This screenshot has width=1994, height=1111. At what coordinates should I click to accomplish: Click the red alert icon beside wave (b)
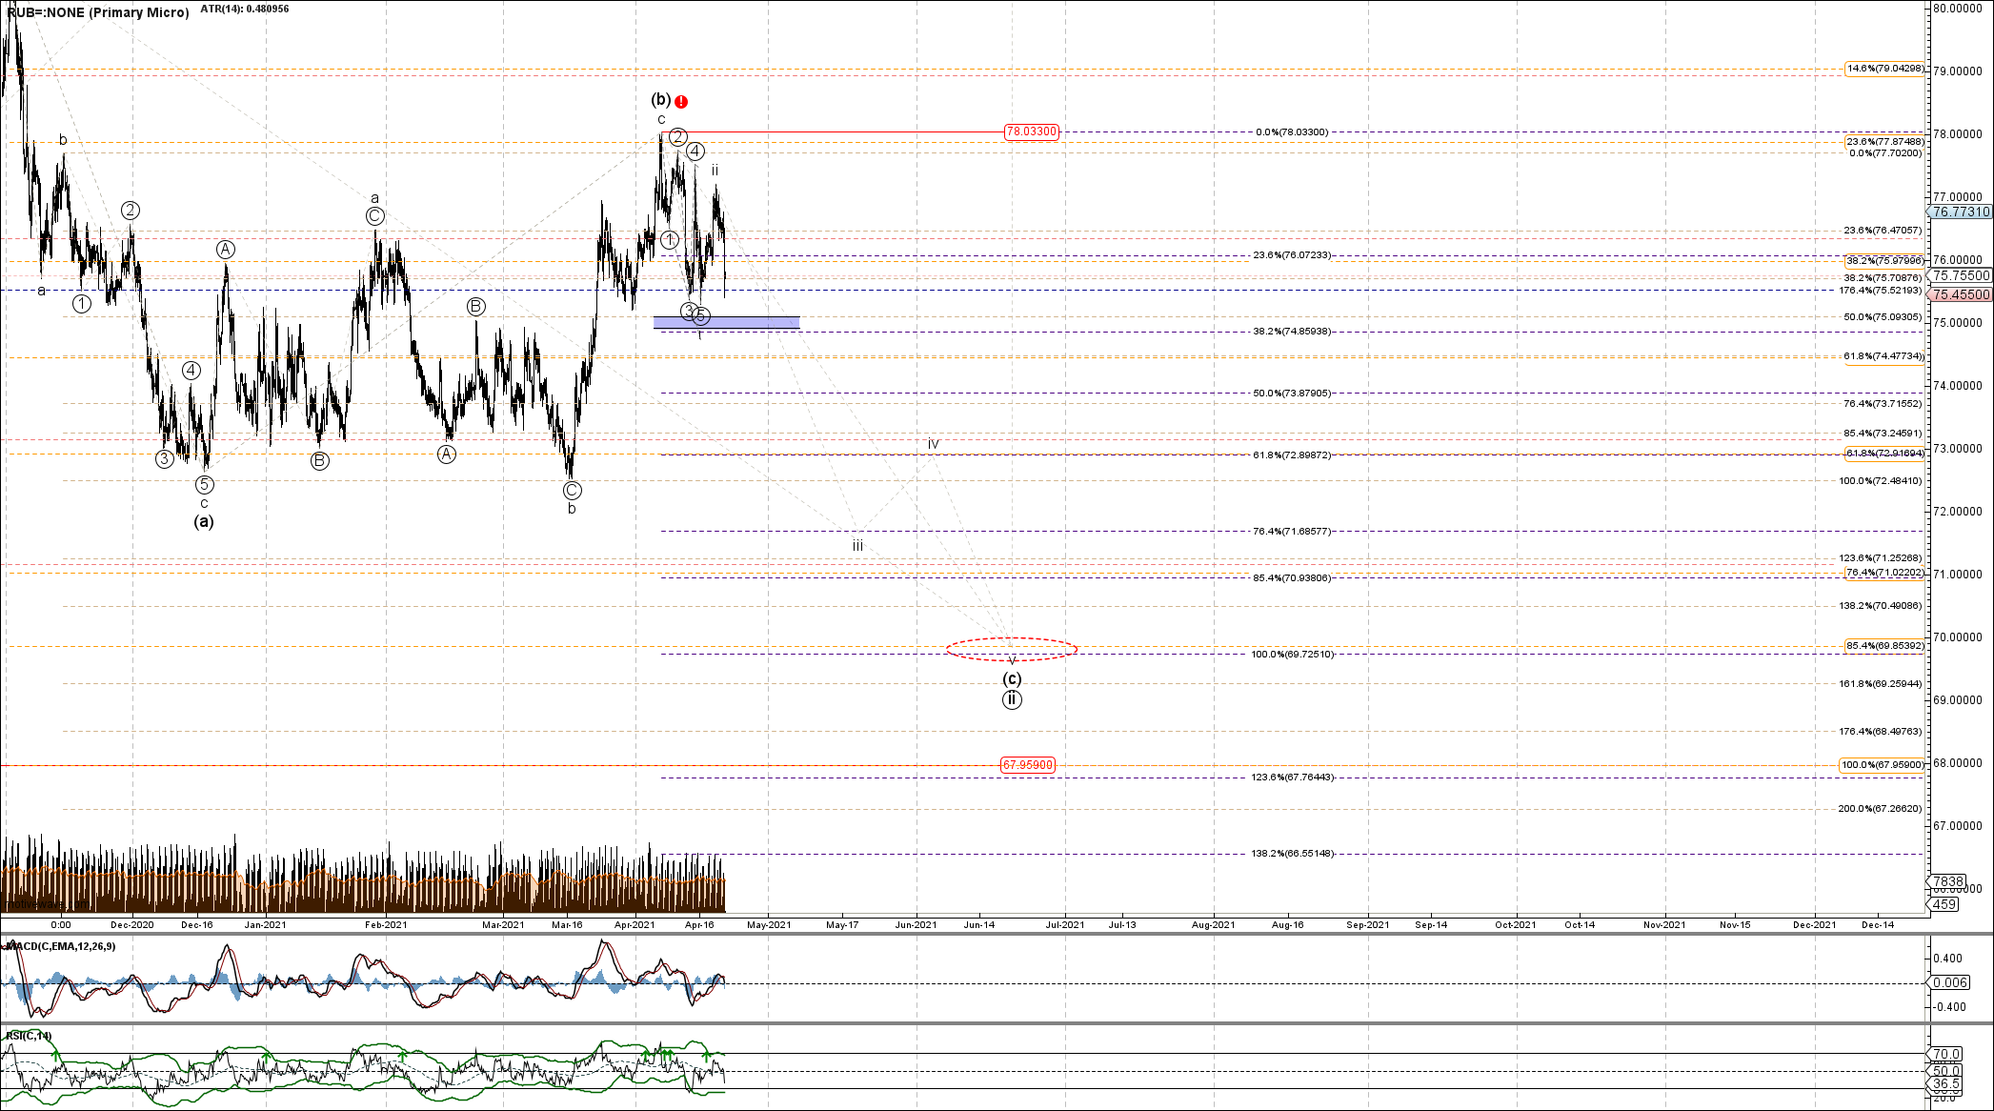pyautogui.click(x=681, y=102)
